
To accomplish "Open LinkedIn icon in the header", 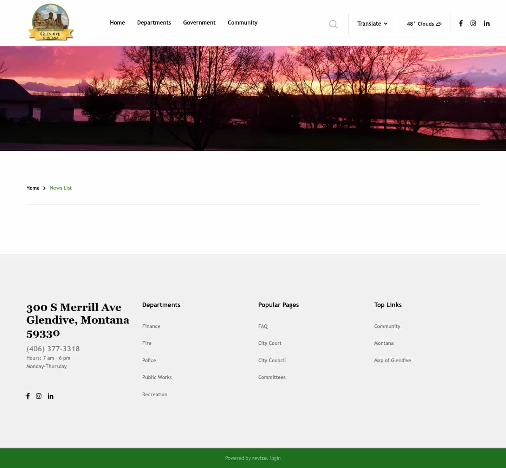I will point(487,23).
